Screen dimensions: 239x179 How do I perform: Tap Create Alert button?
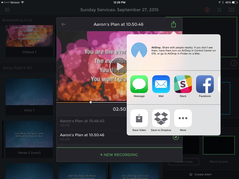pos(200,174)
